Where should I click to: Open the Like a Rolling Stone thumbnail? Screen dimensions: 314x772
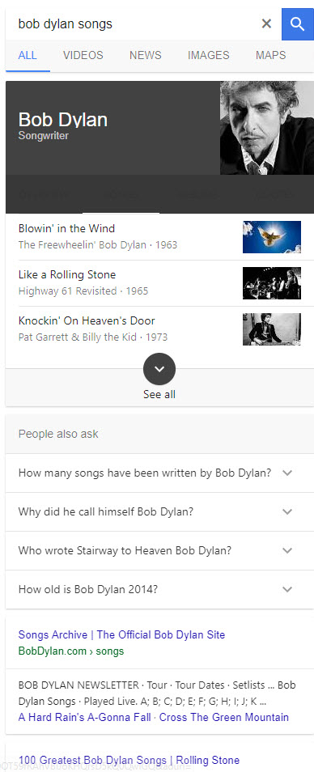click(272, 283)
